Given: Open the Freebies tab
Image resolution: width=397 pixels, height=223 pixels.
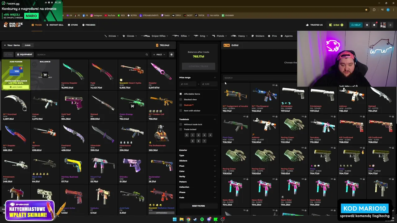Looking at the screenshot, I should pos(89,25).
